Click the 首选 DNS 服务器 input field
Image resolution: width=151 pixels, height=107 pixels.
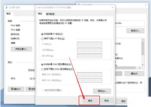tap(90, 74)
